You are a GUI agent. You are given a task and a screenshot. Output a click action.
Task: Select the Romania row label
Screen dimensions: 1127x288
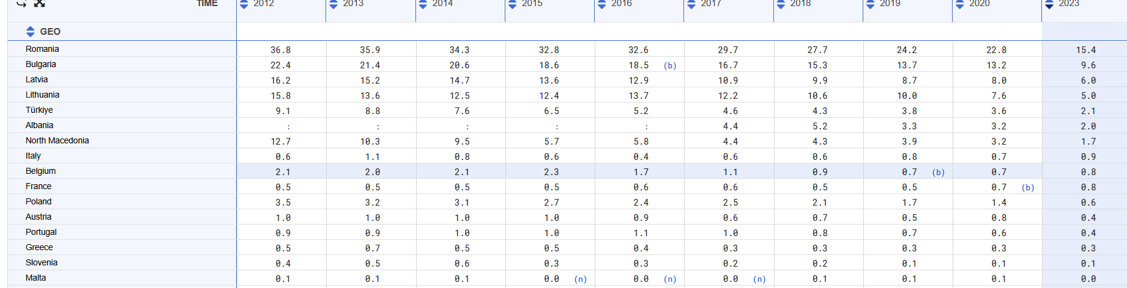[x=42, y=49]
